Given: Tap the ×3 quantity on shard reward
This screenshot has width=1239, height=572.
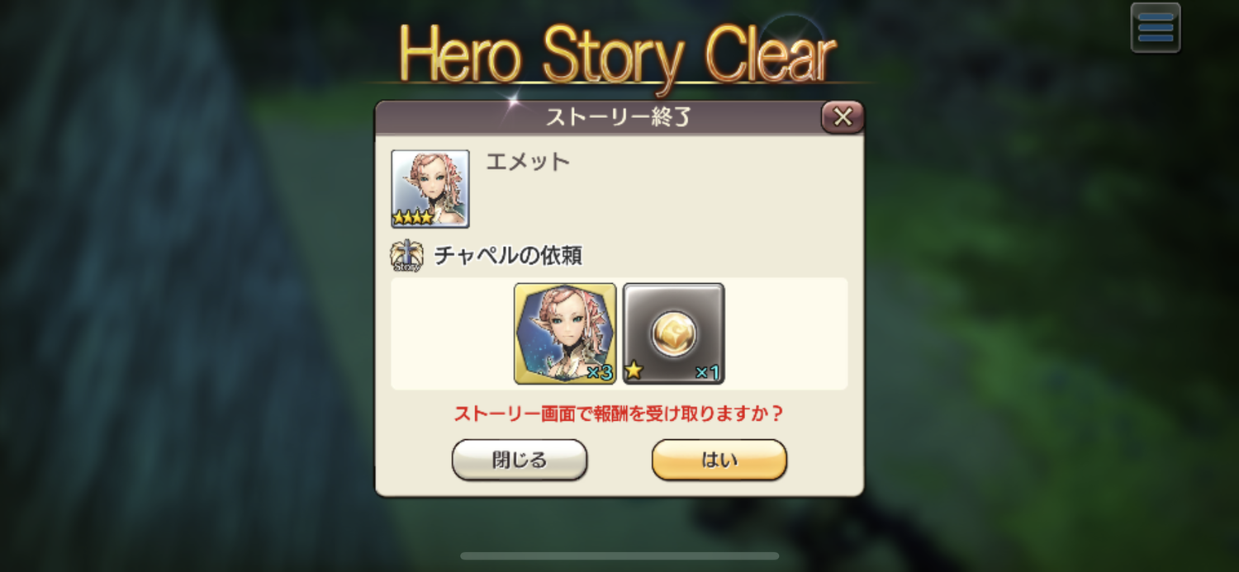Looking at the screenshot, I should click(600, 372).
